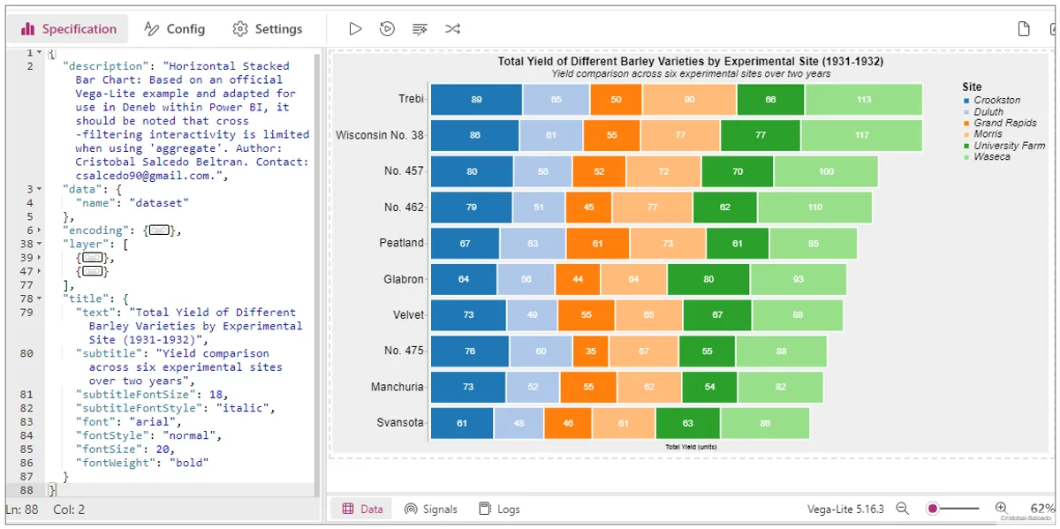Collapse the "layer" array fold arrow
The height and width of the screenshot is (529, 1060).
pyautogui.click(x=39, y=244)
